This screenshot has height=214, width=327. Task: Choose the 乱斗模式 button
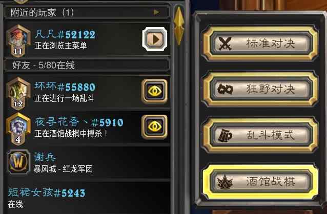click(261, 136)
